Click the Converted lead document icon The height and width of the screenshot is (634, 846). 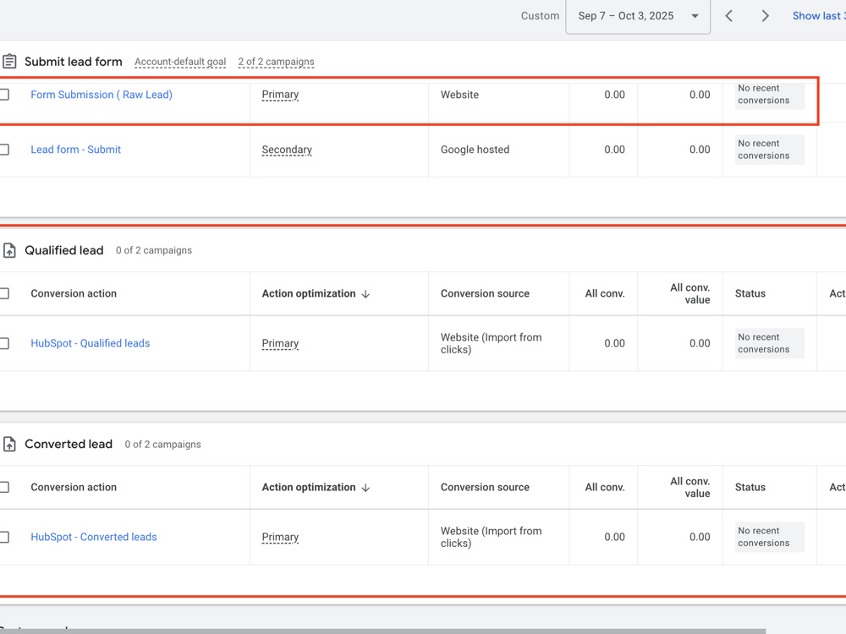pos(9,445)
